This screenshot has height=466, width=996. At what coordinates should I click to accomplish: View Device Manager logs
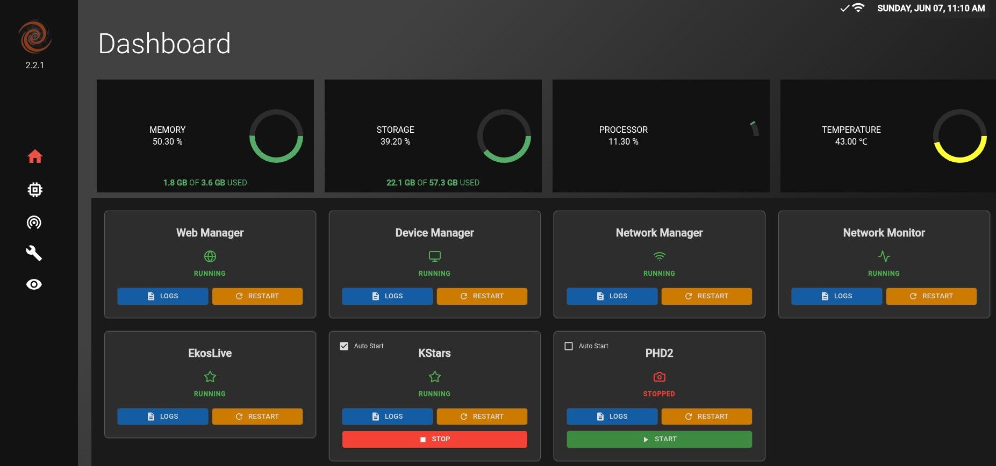(388, 296)
